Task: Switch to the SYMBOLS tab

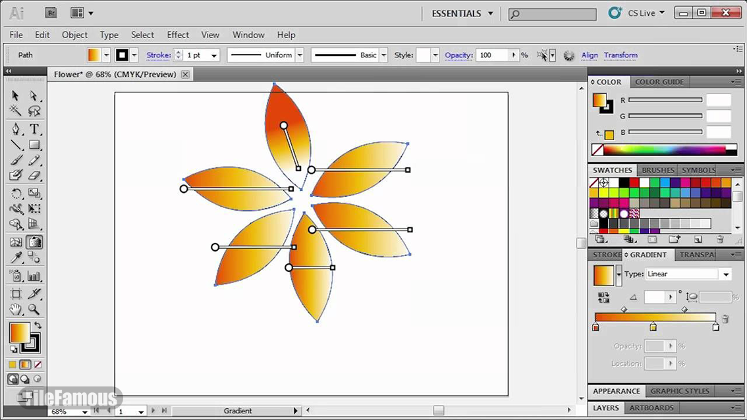Action: coord(698,170)
